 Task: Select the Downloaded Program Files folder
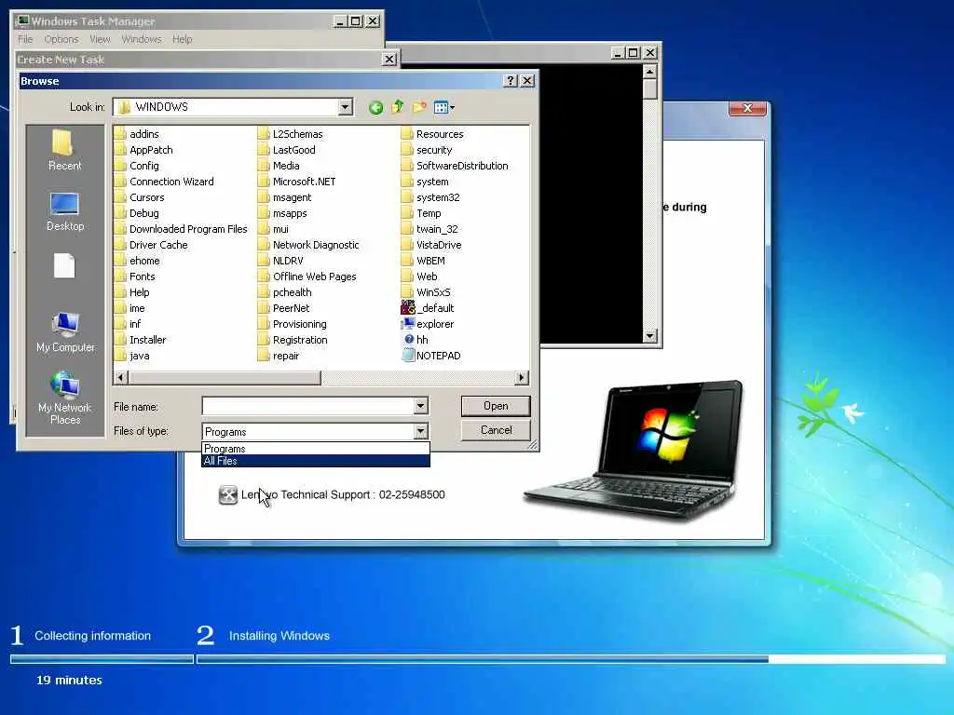tap(182, 229)
